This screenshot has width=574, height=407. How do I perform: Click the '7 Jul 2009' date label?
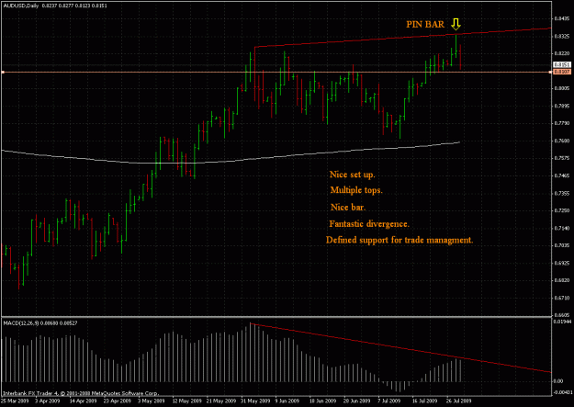390,401
